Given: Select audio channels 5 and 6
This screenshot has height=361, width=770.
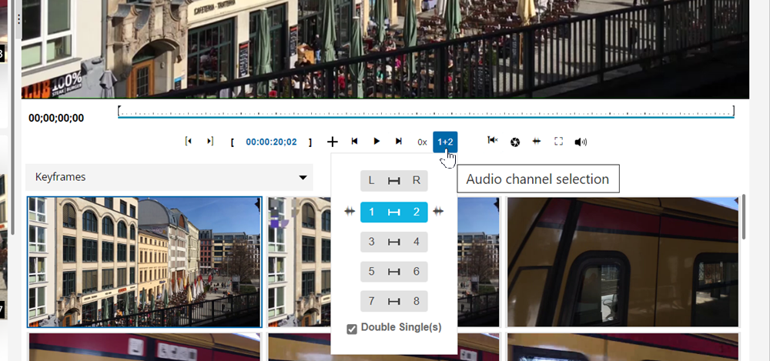Looking at the screenshot, I should coord(393,272).
